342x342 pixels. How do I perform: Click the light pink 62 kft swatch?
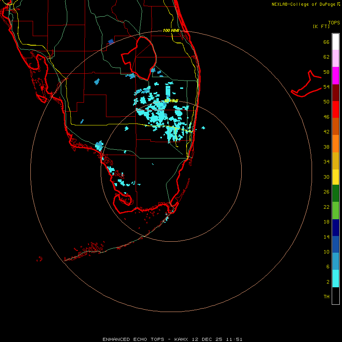(x=336, y=58)
